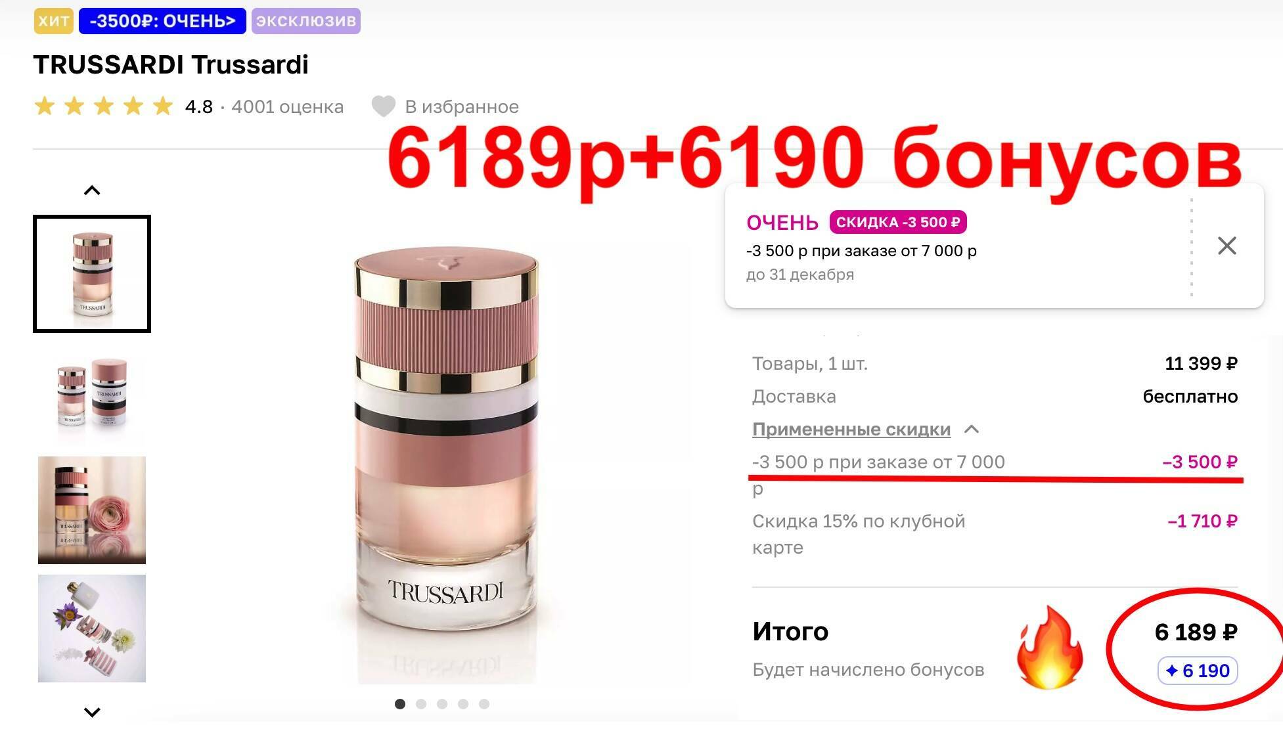
Task: Click the collapse chevron next to Примененные скидки
Action: pos(972,430)
